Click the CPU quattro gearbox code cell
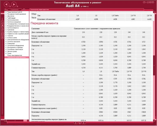 click(101, 79)
